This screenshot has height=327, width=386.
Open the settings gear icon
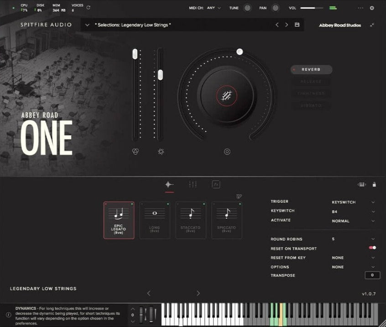click(x=372, y=8)
